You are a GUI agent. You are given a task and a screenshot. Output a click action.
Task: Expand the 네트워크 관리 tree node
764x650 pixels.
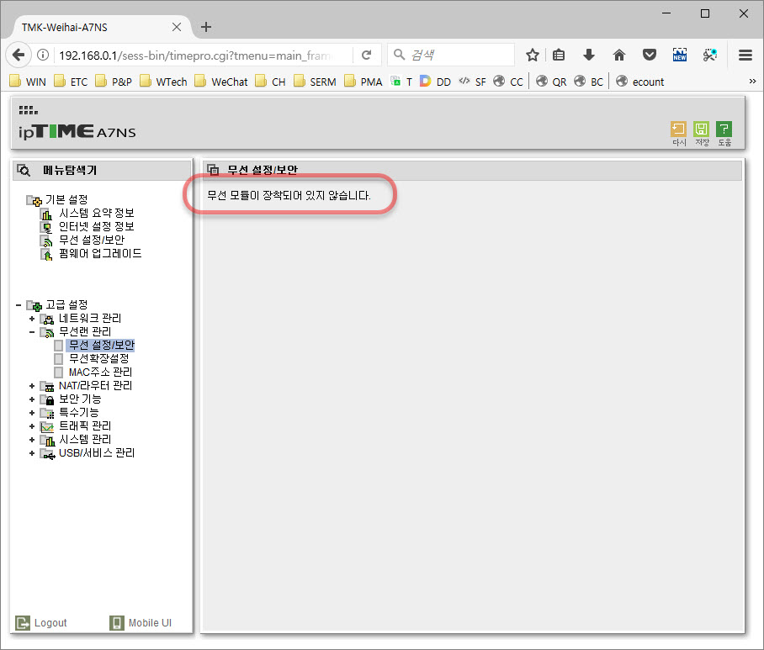(32, 319)
